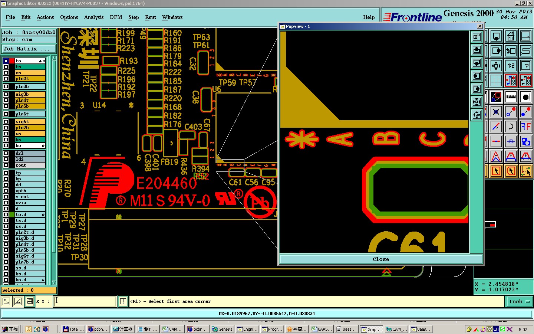Viewport: 534px width, 334px height.
Task: Click green swatch beside to.d layer
Action: (12, 215)
